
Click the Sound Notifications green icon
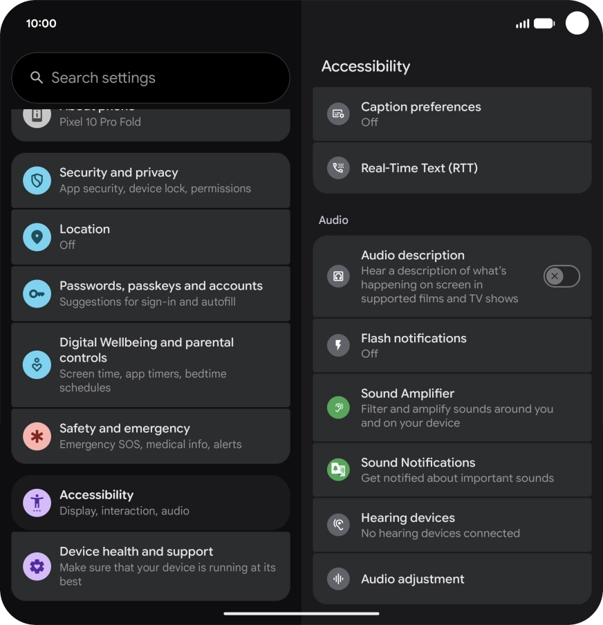point(338,469)
